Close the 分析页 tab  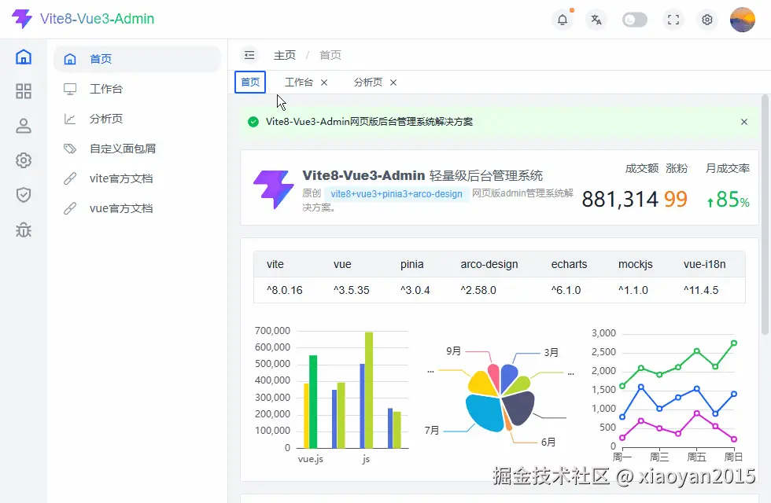coord(393,83)
